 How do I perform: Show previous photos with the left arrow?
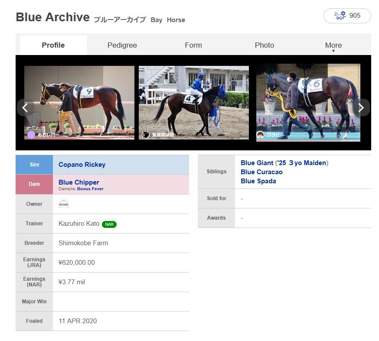(25, 108)
